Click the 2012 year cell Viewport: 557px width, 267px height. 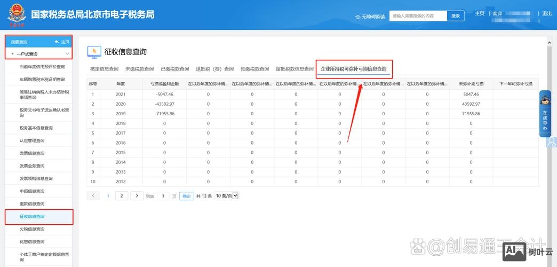click(121, 182)
